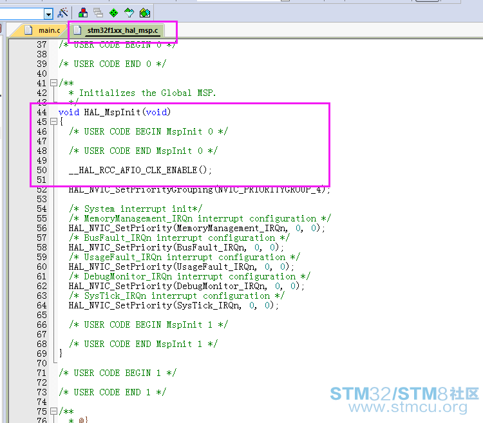Click the USER CODE END 1 comment
The height and width of the screenshot is (423, 483).
(113, 393)
